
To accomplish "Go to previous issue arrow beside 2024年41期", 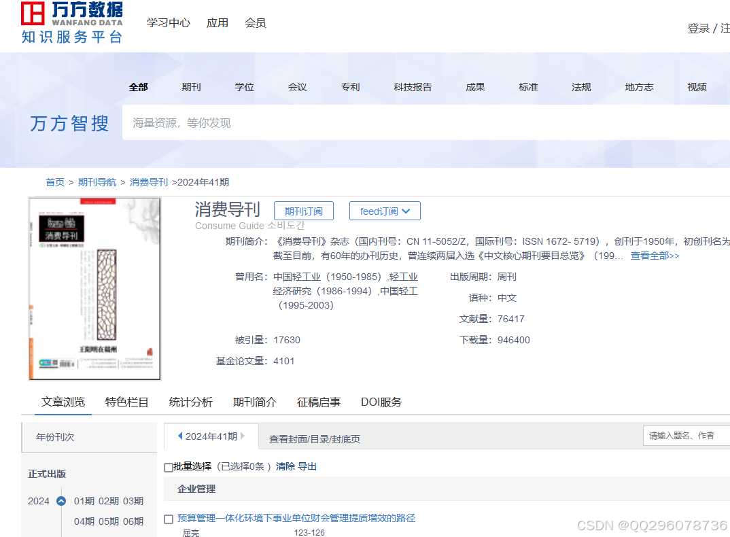I will tap(180, 436).
